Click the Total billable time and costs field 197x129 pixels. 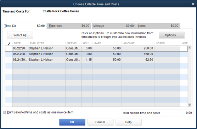(x=157, y=113)
